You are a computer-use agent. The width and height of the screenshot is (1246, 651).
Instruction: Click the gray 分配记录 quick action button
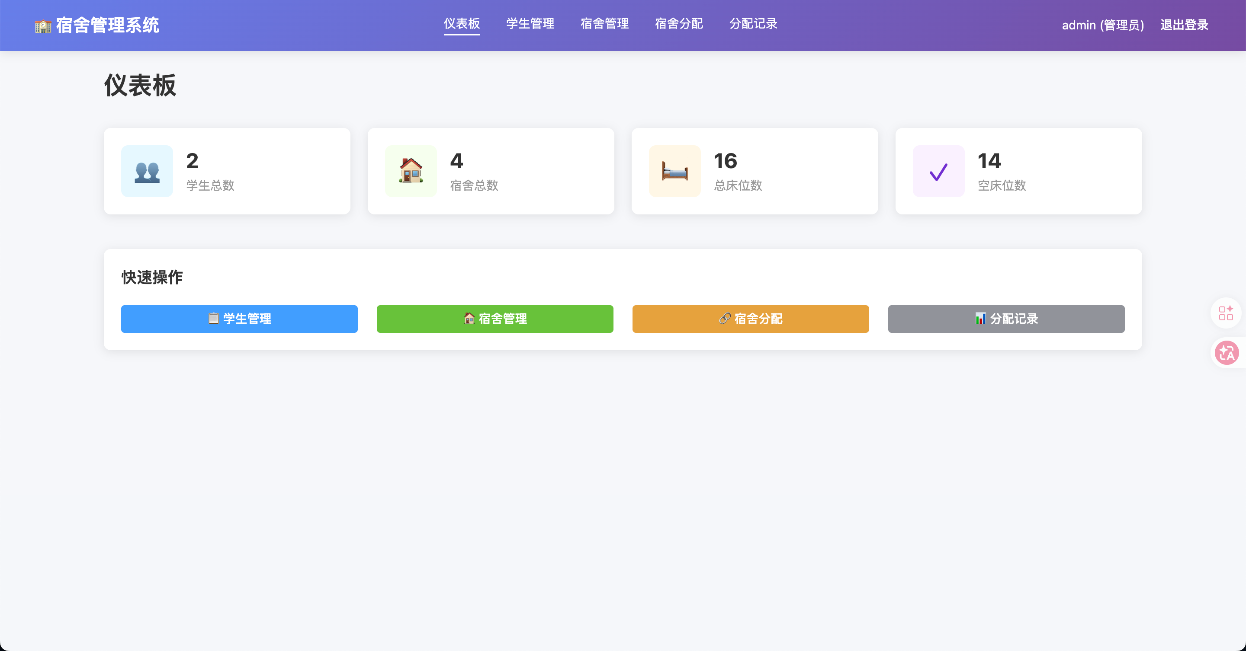[1006, 319]
